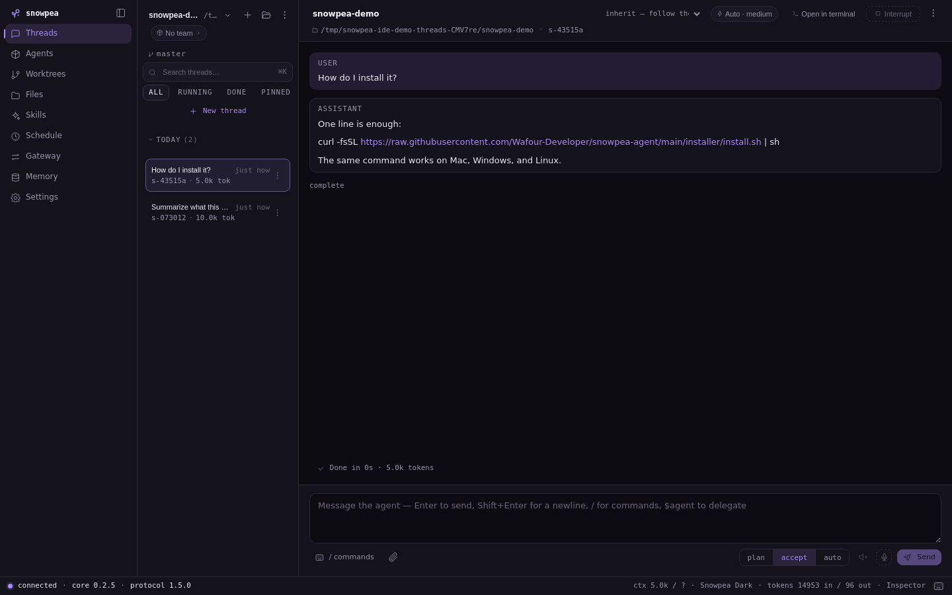Focus the Search threads field
The height and width of the screenshot is (595, 952).
pyautogui.click(x=218, y=72)
